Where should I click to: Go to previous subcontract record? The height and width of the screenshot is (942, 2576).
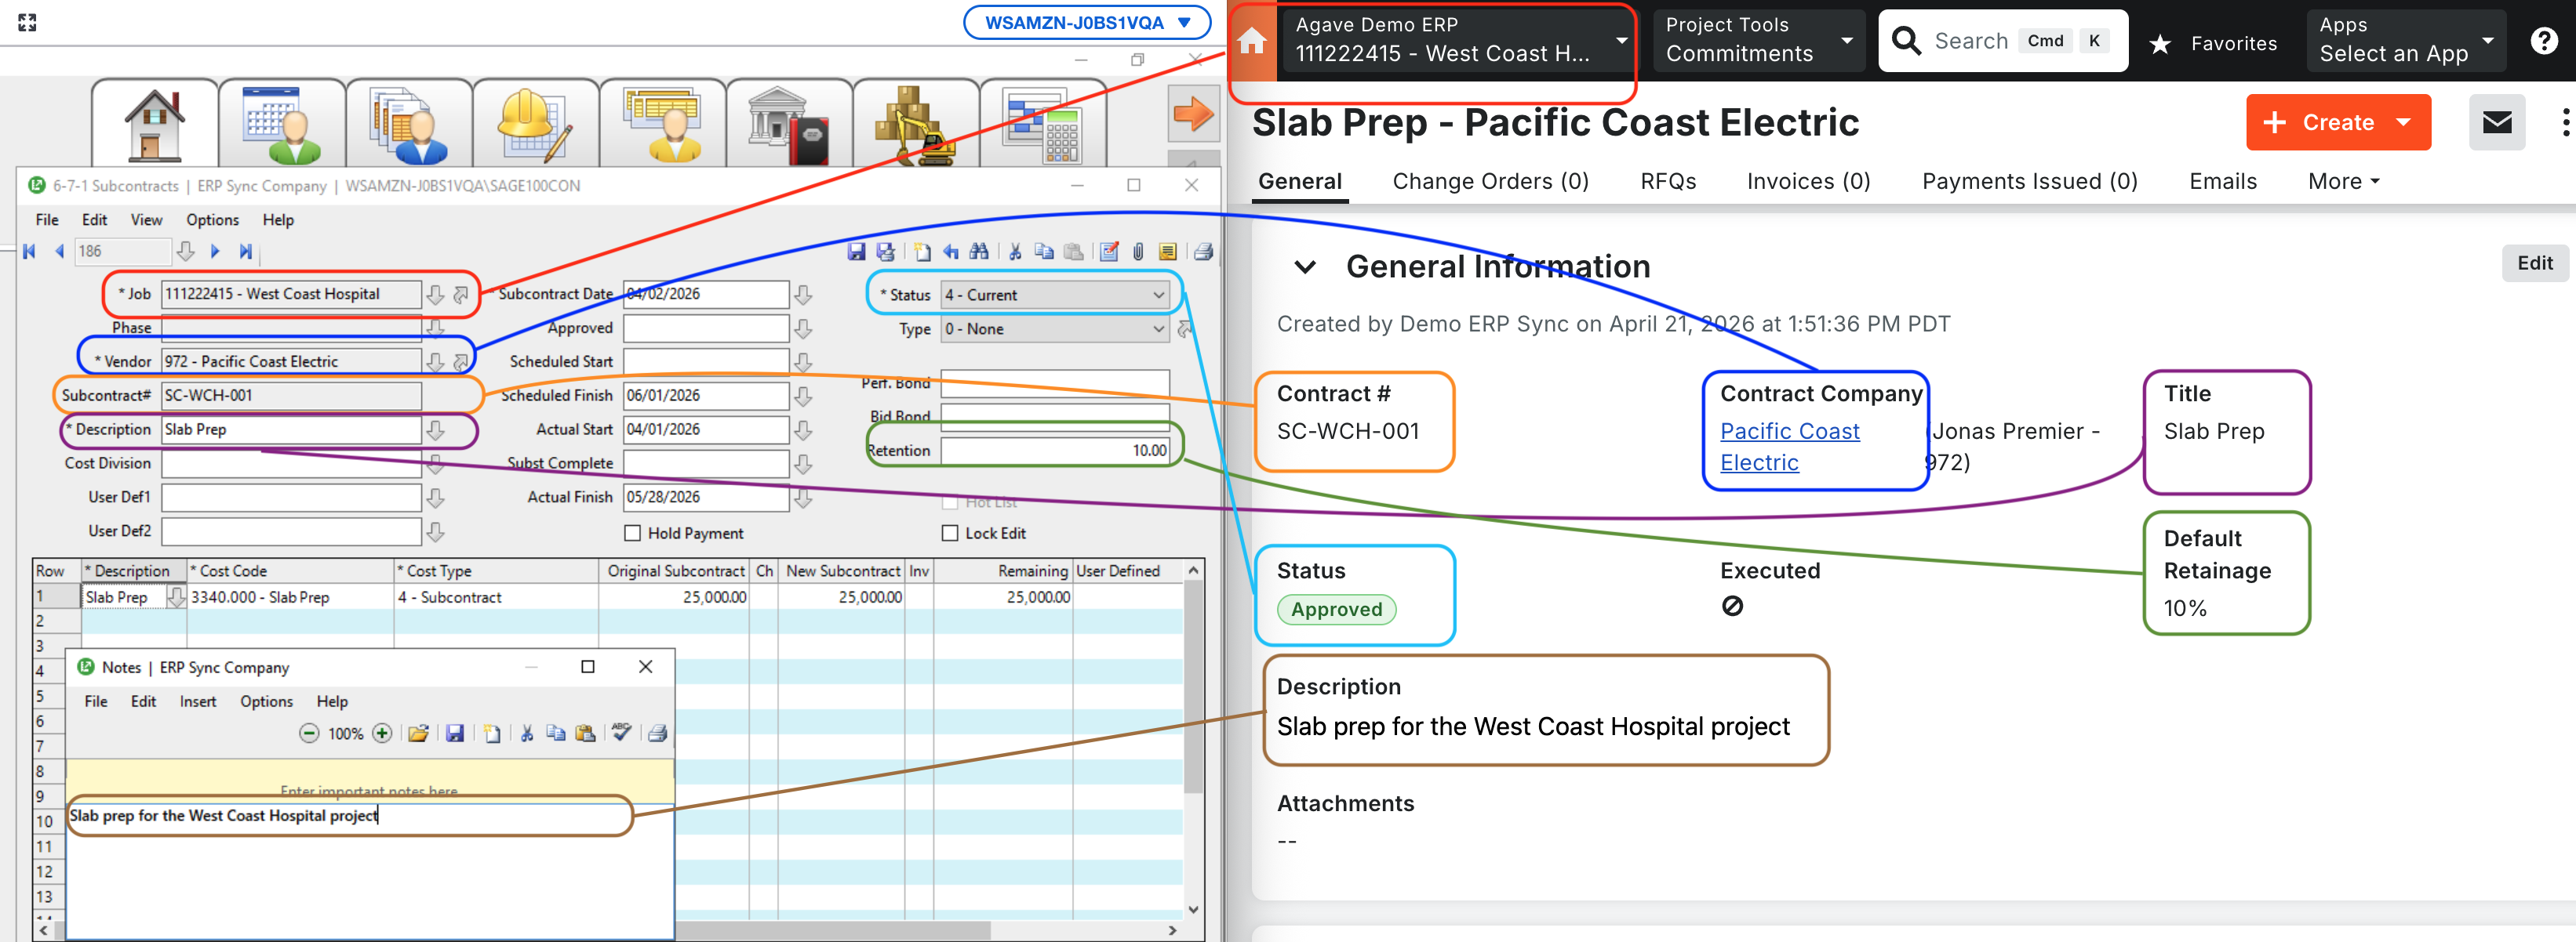(59, 251)
